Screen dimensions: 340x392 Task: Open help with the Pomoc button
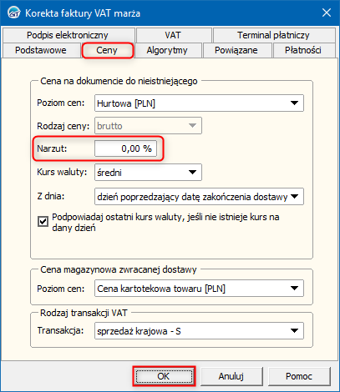[x=299, y=376]
